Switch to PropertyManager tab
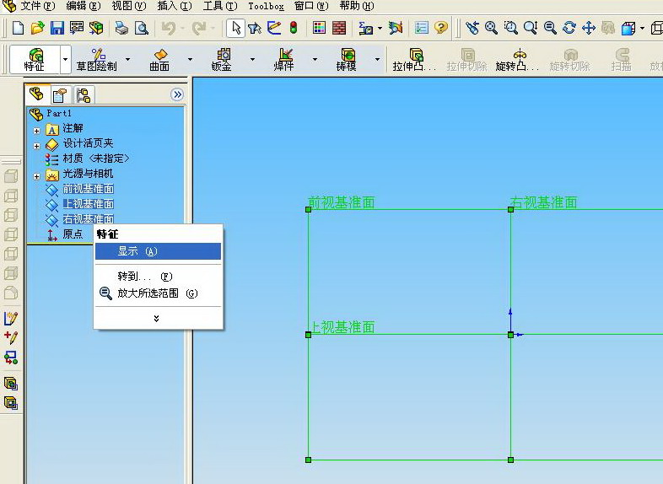 pos(60,94)
